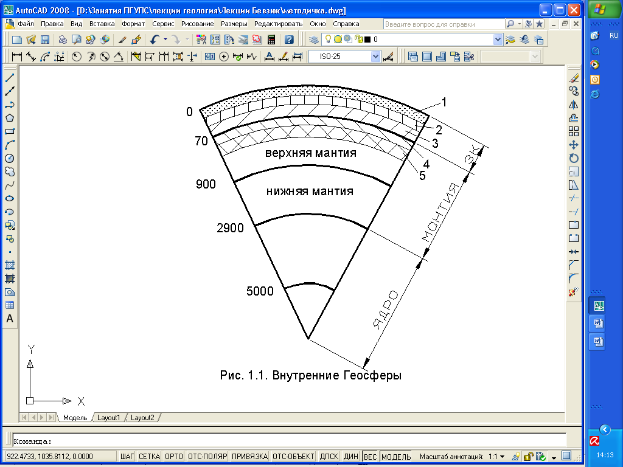Click the МОДЕЛЬ space button
Viewport: 623px width, 467px height.
pyautogui.click(x=395, y=456)
